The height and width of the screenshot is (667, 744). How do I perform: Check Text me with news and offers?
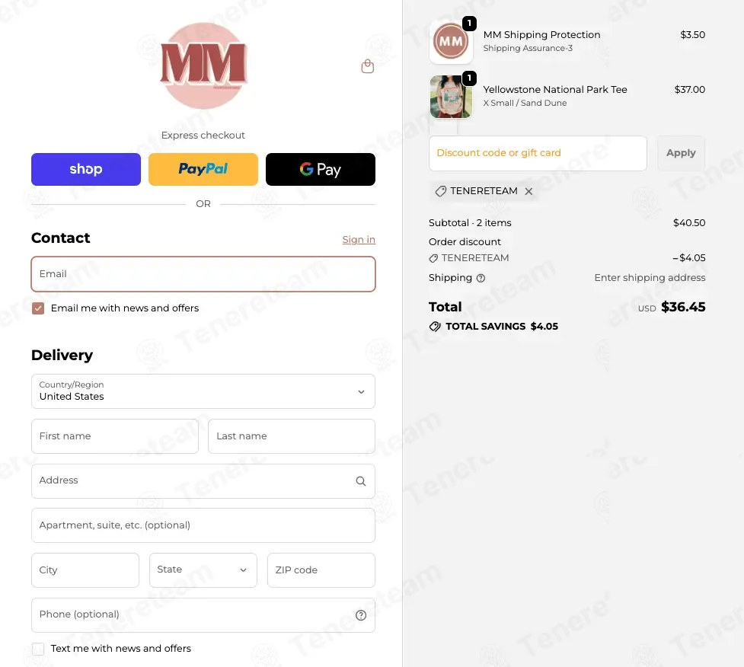tap(38, 649)
